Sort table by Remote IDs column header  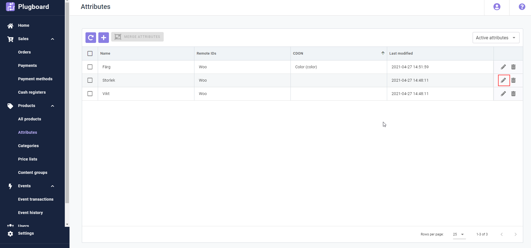[x=242, y=54]
